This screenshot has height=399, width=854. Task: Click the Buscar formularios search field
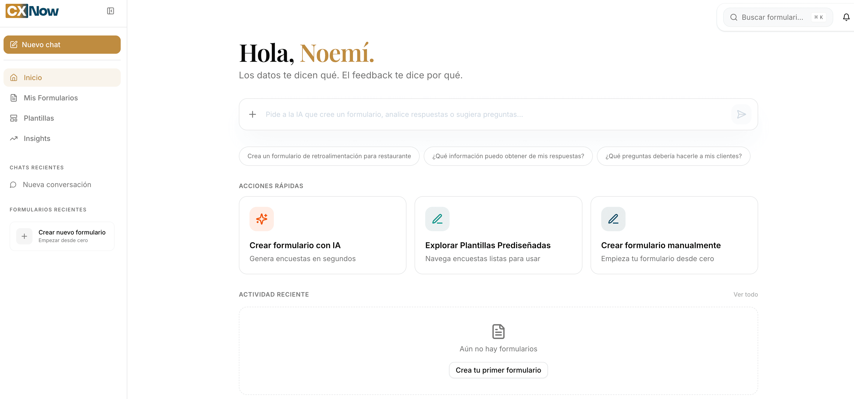tap(776, 17)
